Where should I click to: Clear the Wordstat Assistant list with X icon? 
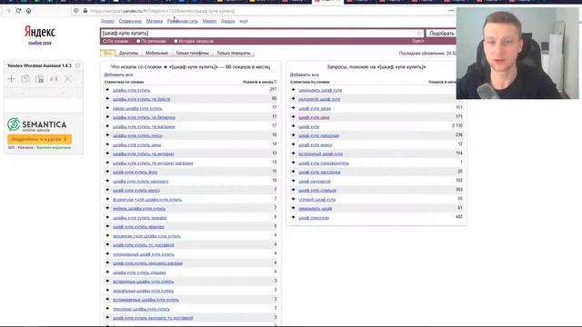67,79
